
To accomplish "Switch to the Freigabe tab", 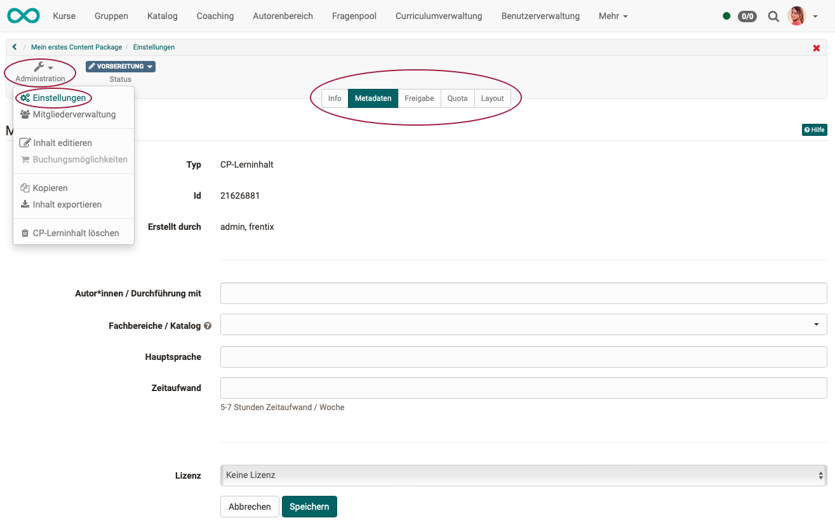I will click(x=419, y=98).
